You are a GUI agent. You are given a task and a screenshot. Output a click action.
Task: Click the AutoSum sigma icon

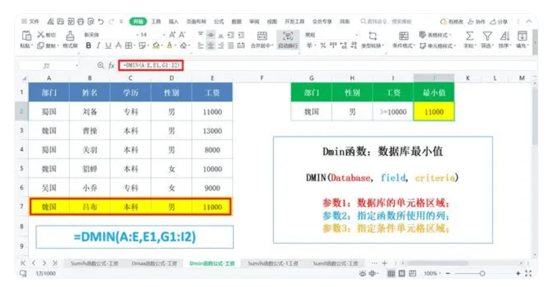(470, 36)
